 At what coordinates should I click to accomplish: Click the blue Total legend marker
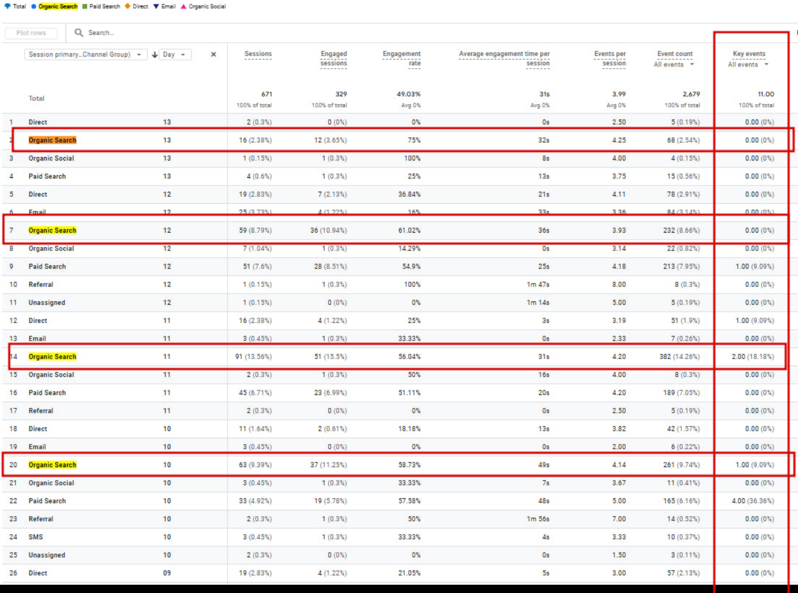pos(8,6)
